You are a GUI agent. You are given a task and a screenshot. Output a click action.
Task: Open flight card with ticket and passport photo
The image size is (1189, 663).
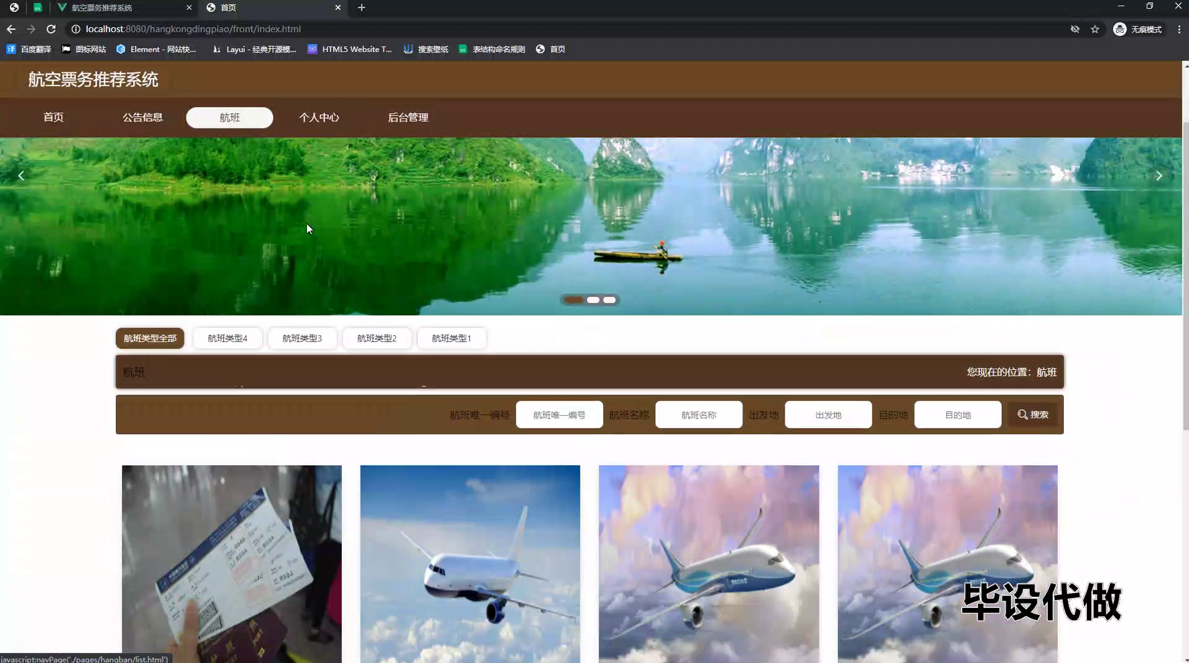(x=232, y=564)
